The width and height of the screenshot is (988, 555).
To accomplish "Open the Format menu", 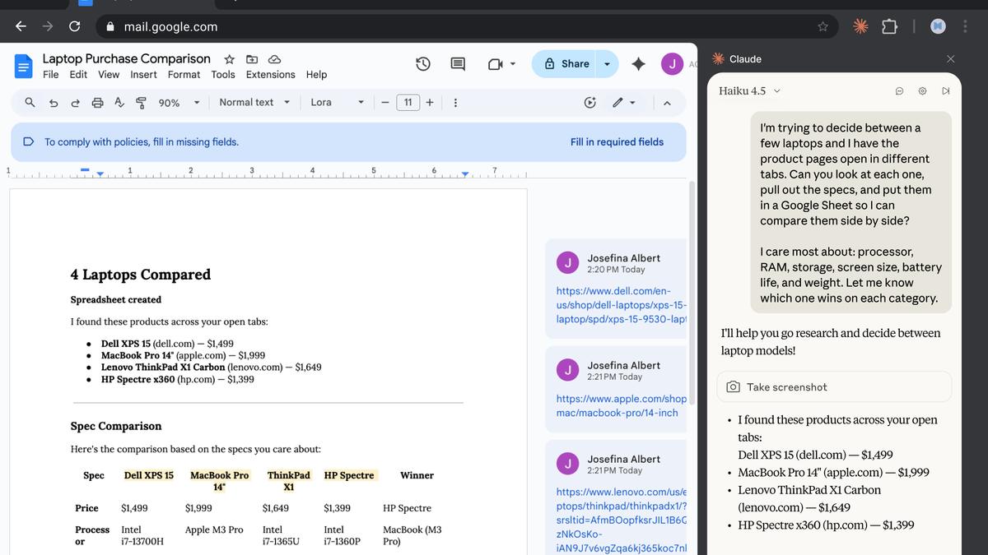I will click(184, 74).
